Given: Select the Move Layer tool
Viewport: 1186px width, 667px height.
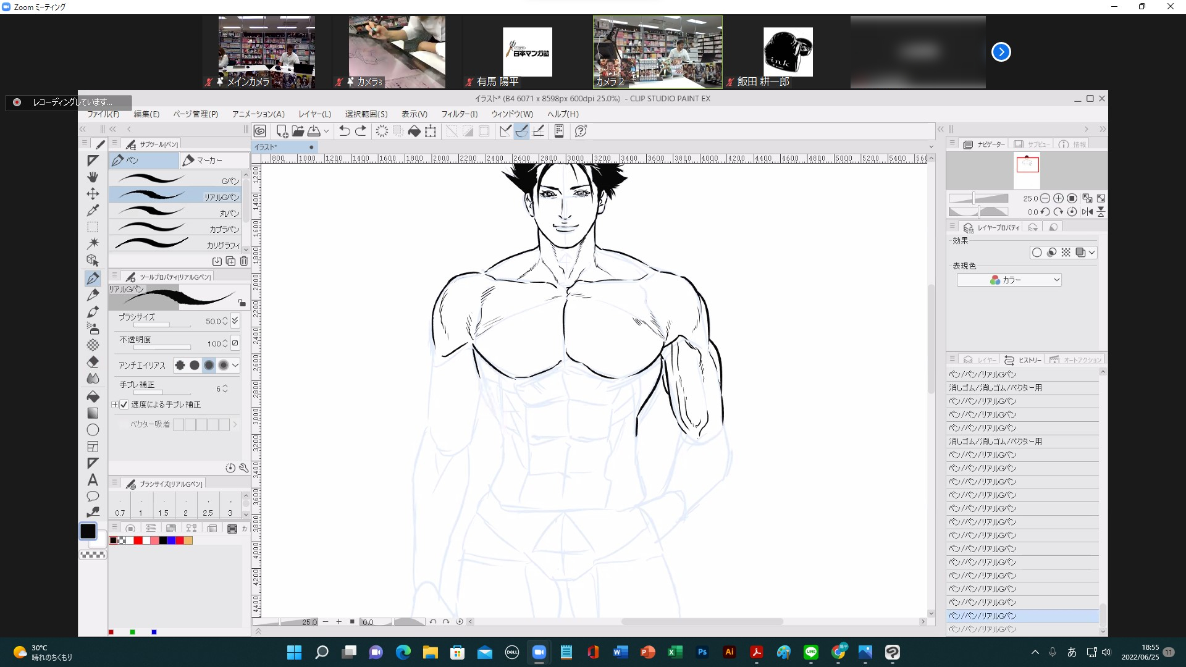Looking at the screenshot, I should [93, 194].
